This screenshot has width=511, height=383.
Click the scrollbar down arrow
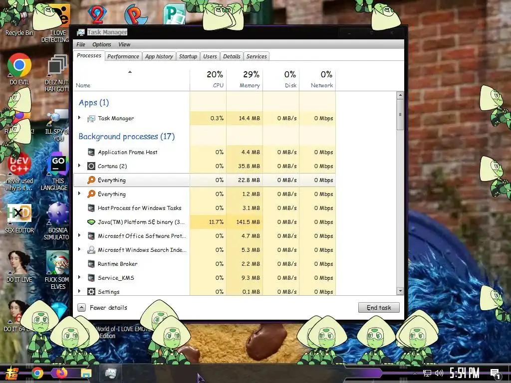pos(400,291)
